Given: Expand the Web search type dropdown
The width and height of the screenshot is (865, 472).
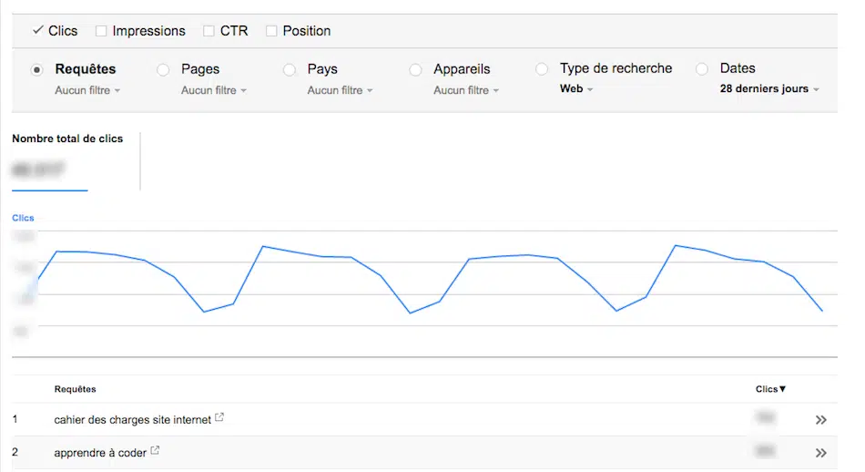Looking at the screenshot, I should (x=576, y=89).
